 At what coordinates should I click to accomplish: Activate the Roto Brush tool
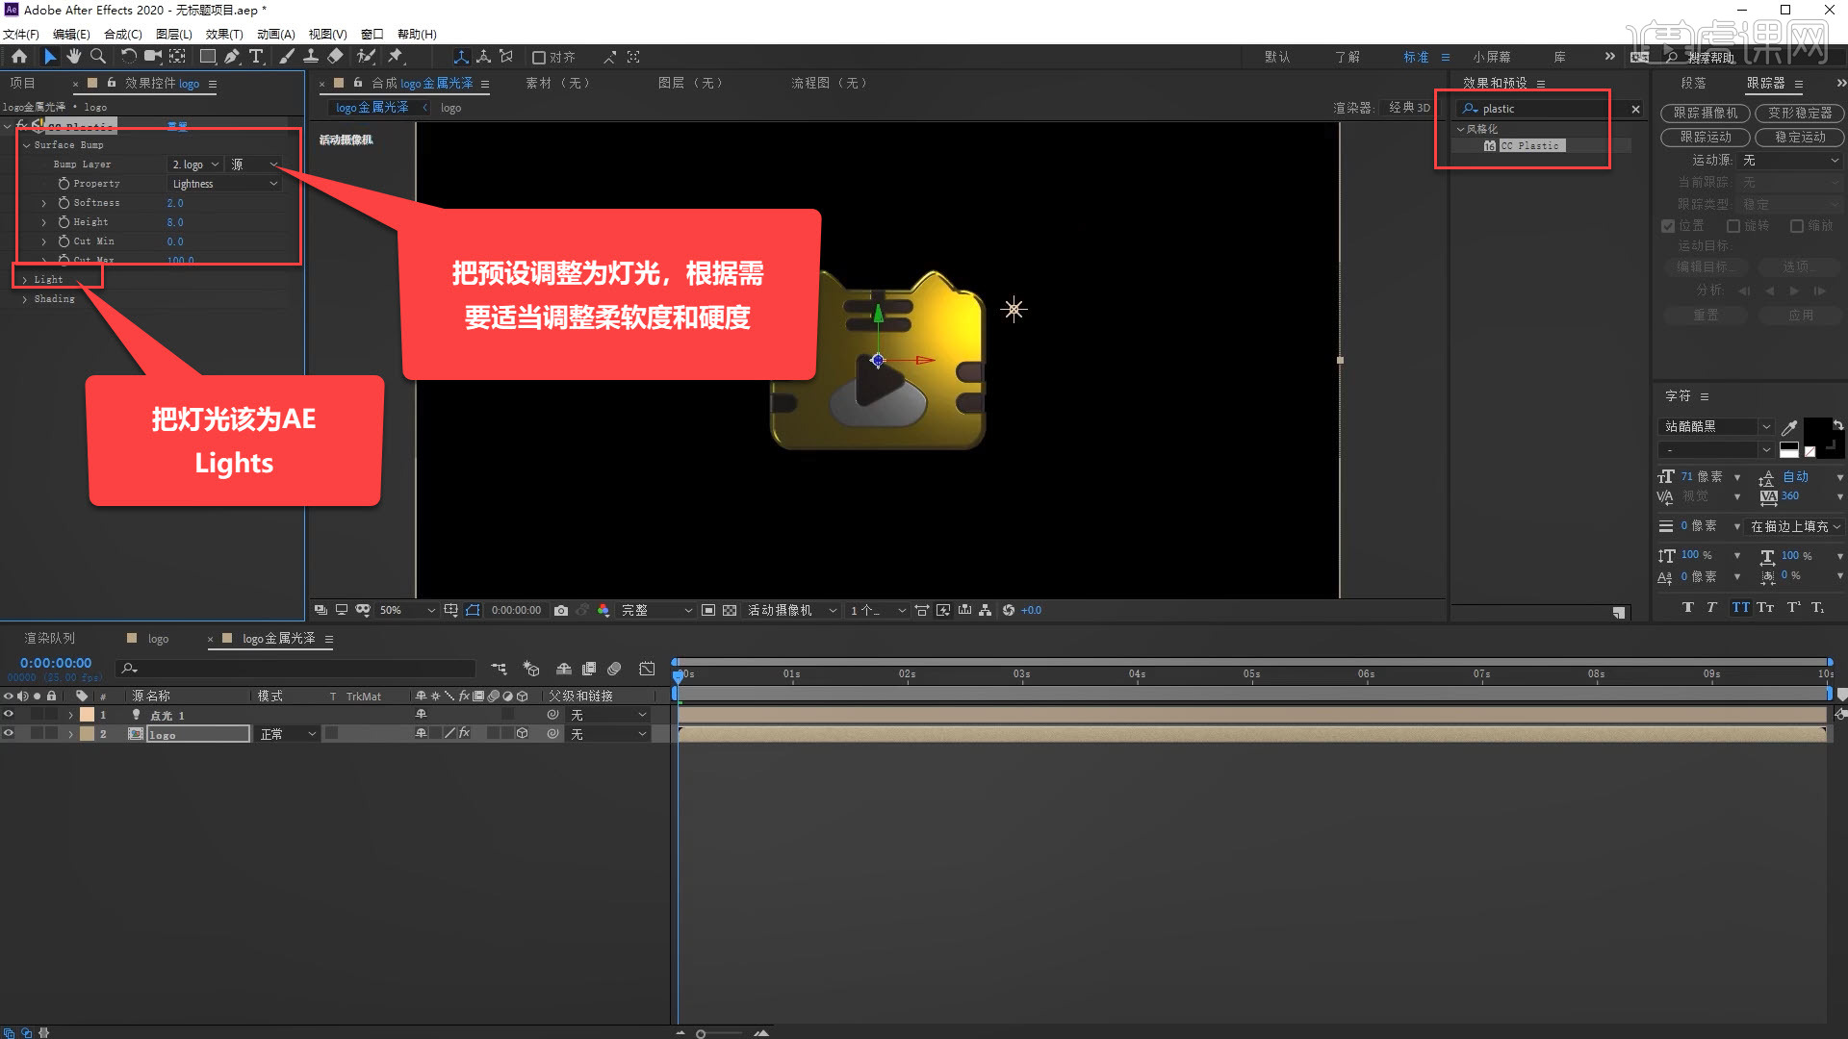[366, 57]
